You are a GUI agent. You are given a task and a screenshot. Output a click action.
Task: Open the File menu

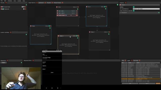coord(2,1)
